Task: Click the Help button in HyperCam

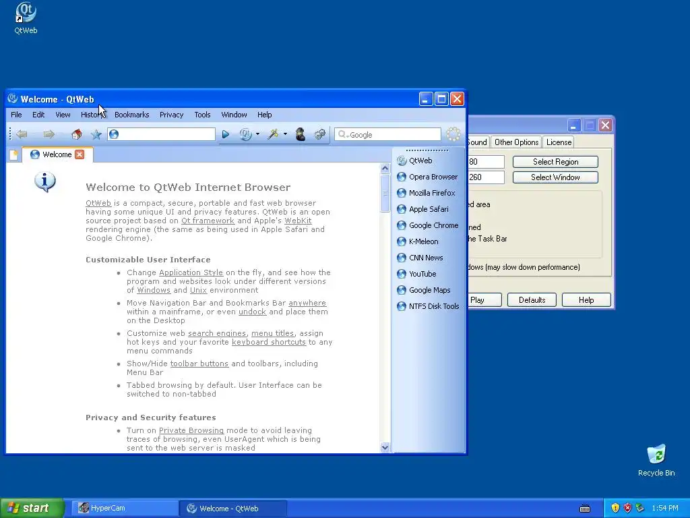Action: pos(586,300)
